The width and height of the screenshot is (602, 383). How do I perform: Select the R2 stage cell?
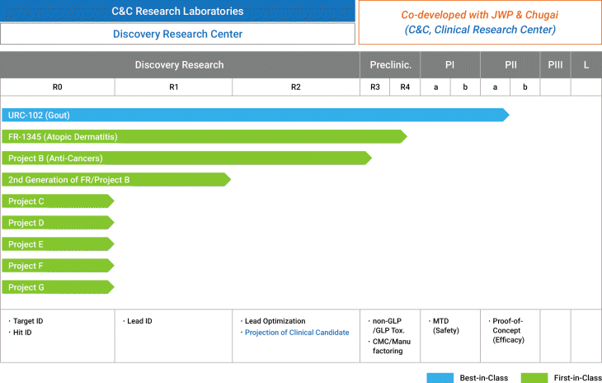pyautogui.click(x=295, y=87)
